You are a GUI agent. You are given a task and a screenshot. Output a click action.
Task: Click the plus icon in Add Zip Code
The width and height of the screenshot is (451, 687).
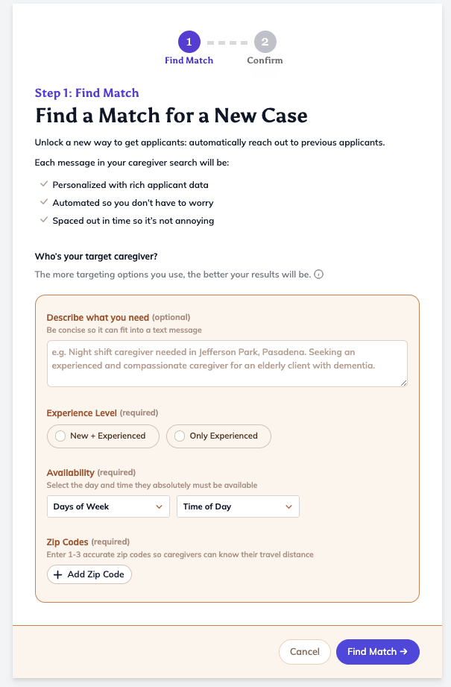pos(58,574)
